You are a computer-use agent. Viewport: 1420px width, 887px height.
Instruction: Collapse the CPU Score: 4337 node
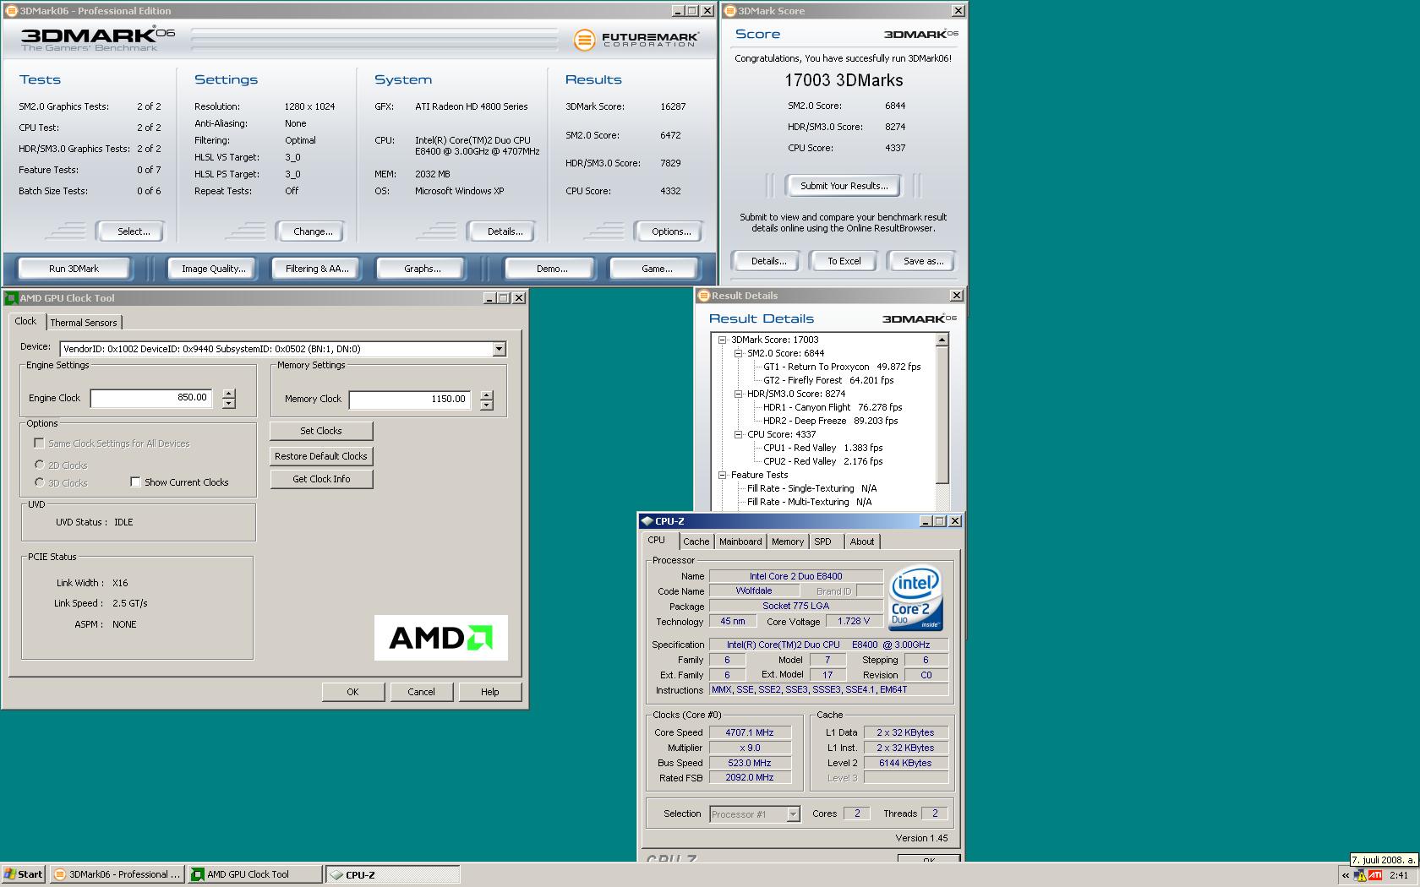738,434
